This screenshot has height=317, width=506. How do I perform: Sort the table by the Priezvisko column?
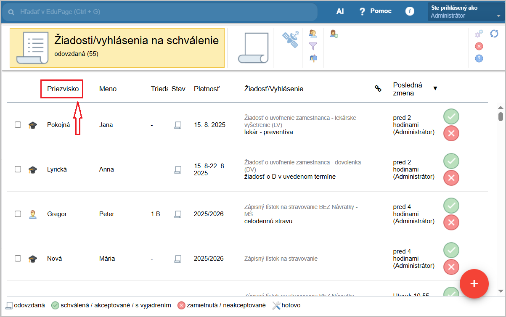63,89
